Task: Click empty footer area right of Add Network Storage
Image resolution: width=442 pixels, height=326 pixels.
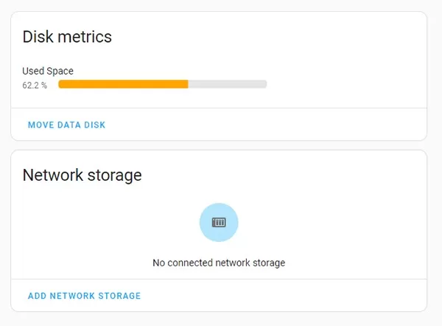Action: tap(282, 296)
